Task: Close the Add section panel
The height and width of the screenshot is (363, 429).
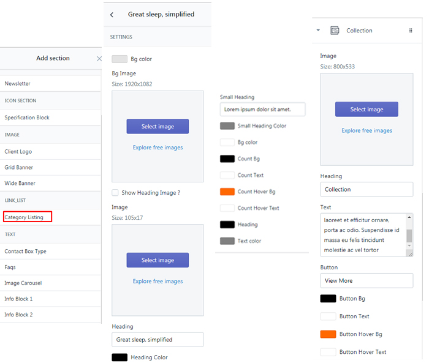Action: coord(99,59)
